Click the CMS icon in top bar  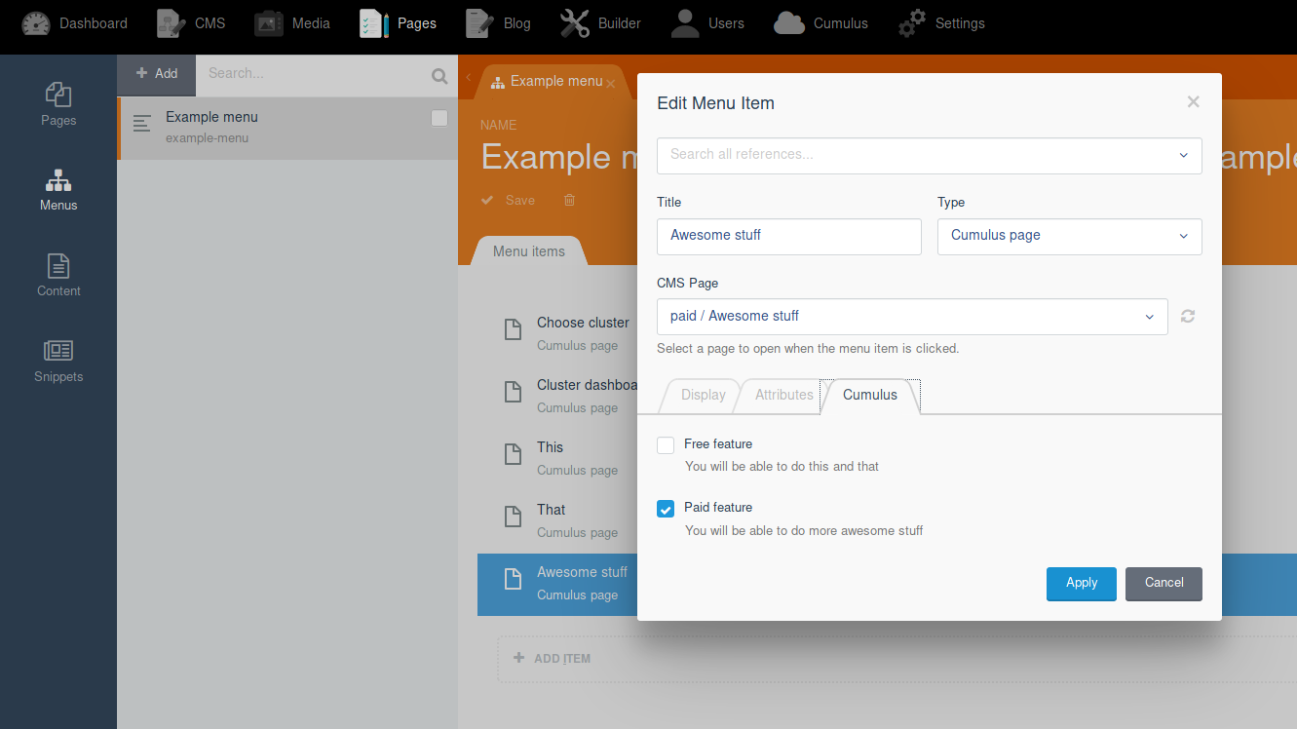[172, 23]
